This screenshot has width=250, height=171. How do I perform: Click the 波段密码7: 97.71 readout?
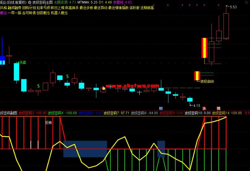tap(116, 113)
